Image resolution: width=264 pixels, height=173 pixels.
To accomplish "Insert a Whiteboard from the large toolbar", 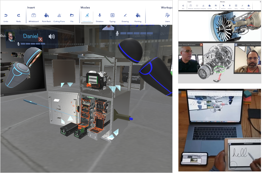I will coord(33,17).
